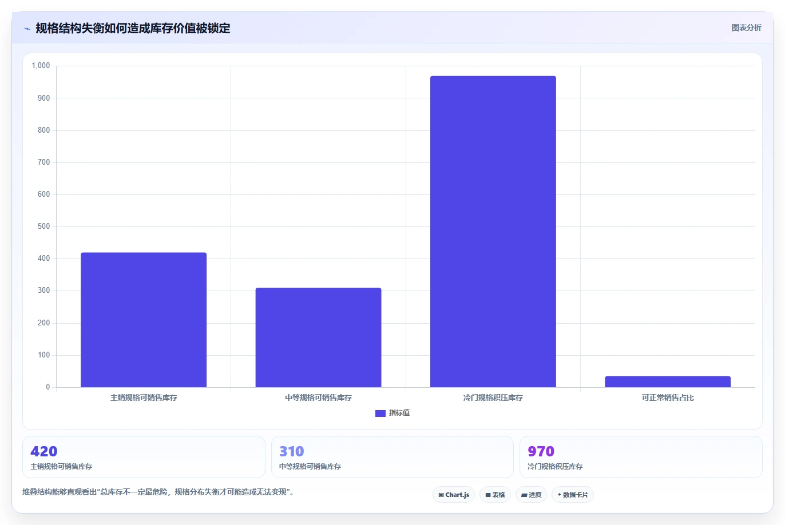Image resolution: width=785 pixels, height=525 pixels.
Task: Select the 主销规格可销售库存 bar
Action: click(x=144, y=320)
